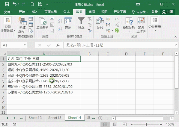Switch to the 开始 ribbon tab
179x127 pixels.
click(x=22, y=12)
